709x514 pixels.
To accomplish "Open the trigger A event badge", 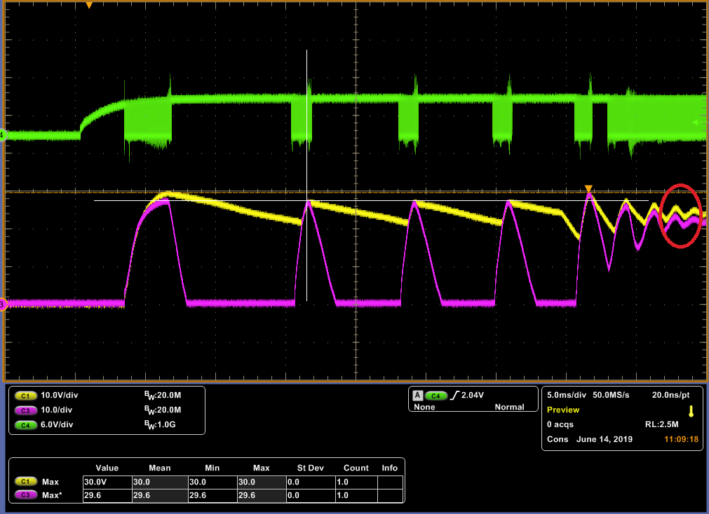I will click(x=417, y=396).
